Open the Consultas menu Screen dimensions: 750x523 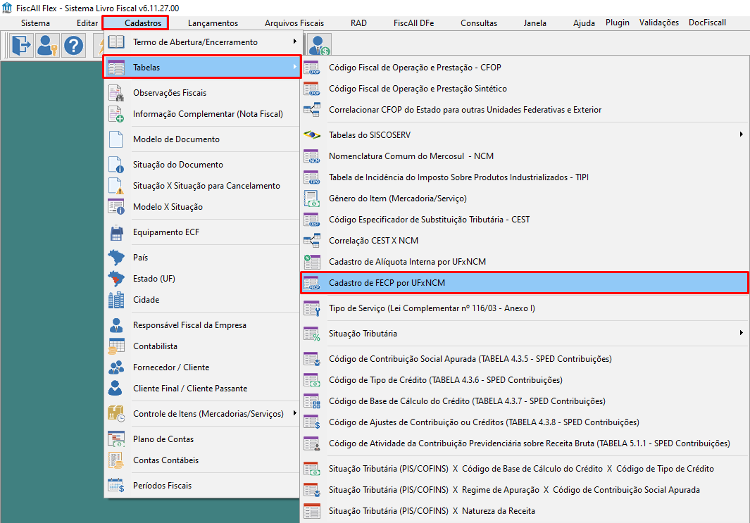click(479, 23)
